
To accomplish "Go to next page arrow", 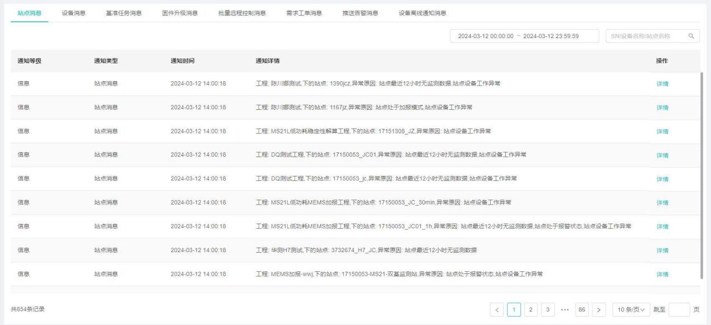I will (x=599, y=310).
